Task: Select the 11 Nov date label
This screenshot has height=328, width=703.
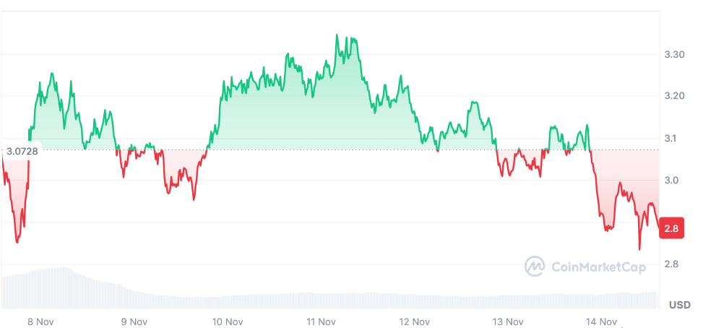Action: click(x=320, y=321)
